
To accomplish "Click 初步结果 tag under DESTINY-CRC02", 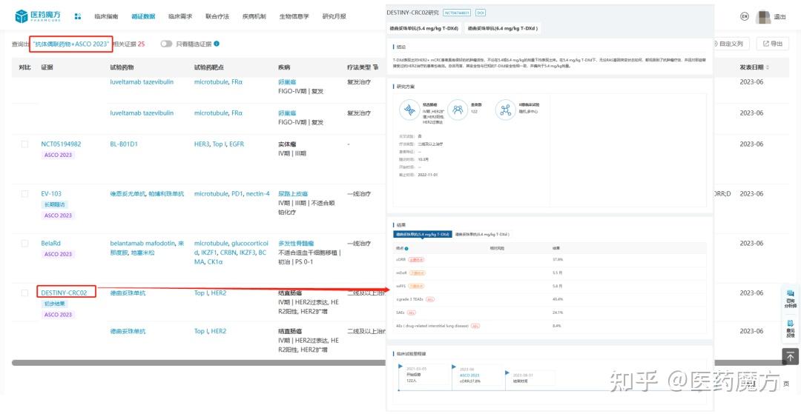I will click(x=55, y=304).
